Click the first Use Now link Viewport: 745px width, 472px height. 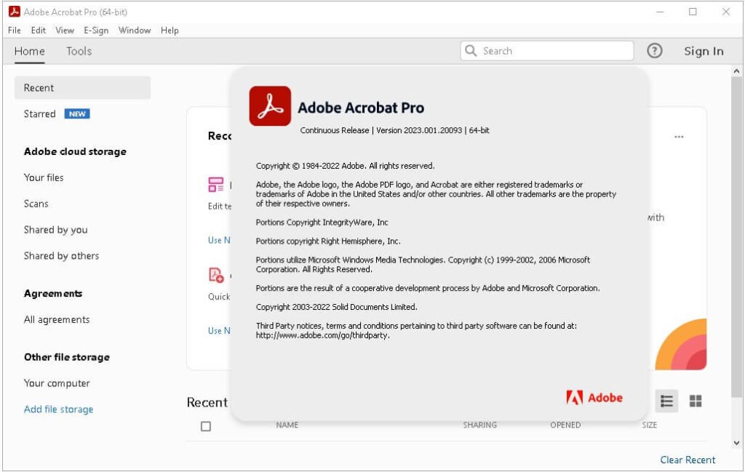tap(219, 240)
